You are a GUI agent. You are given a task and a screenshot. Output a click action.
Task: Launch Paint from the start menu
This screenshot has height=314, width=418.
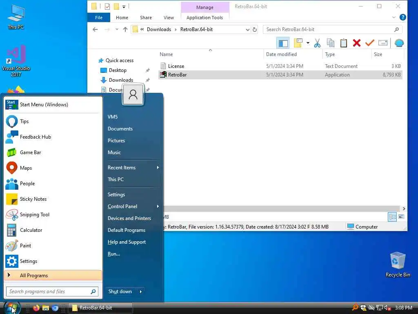pos(53,245)
